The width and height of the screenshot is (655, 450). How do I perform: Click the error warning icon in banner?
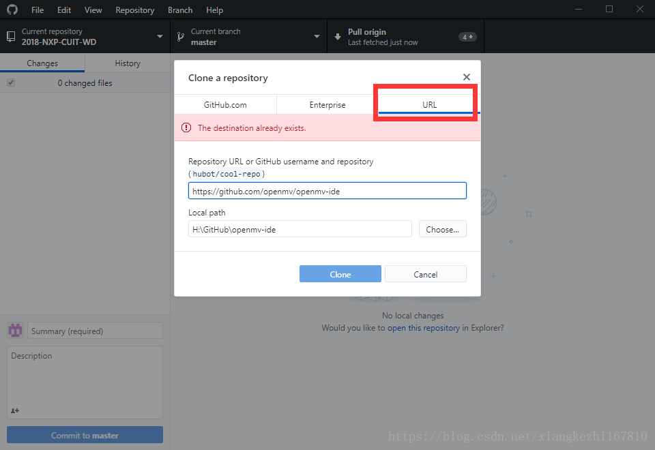click(x=186, y=127)
